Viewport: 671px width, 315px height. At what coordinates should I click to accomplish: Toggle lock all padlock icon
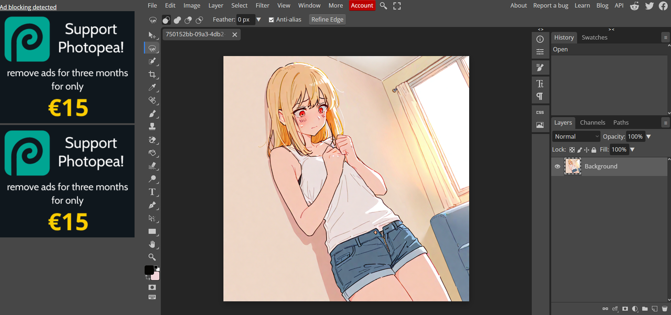pyautogui.click(x=594, y=150)
